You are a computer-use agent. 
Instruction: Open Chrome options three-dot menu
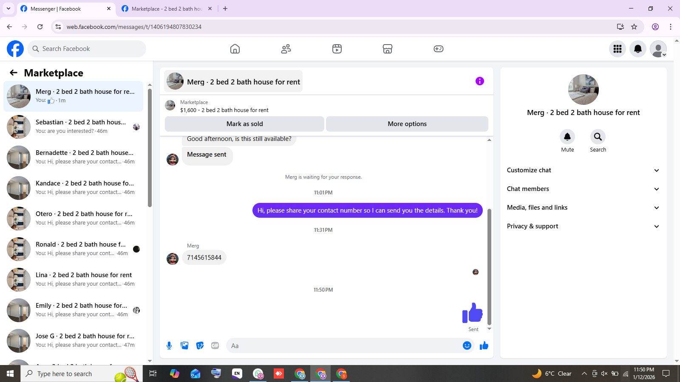671,27
